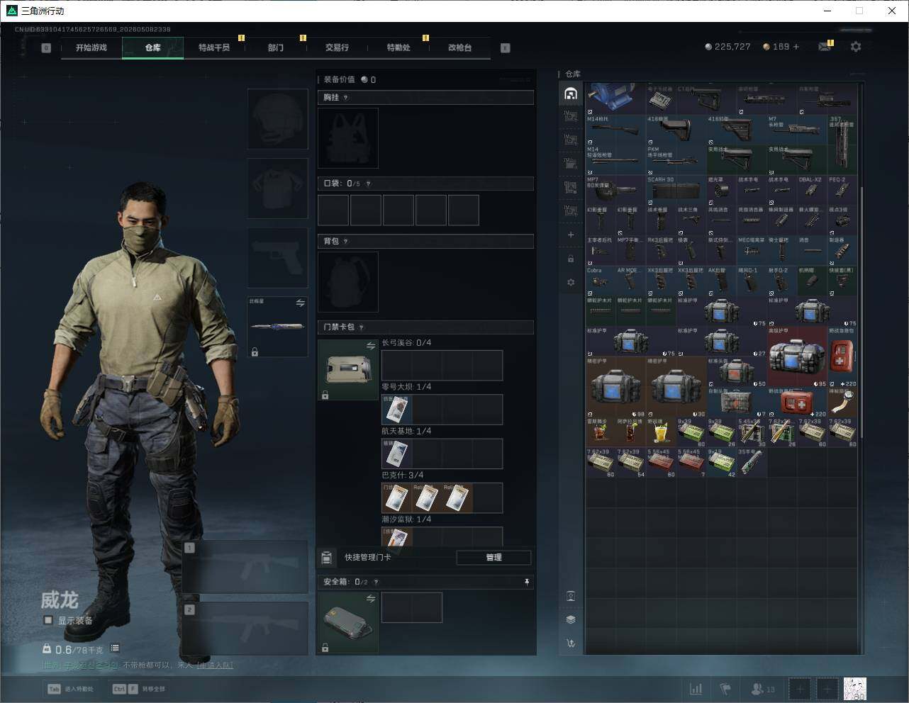909x703 pixels.
Task: Select the Cobra sight item
Action: (601, 281)
